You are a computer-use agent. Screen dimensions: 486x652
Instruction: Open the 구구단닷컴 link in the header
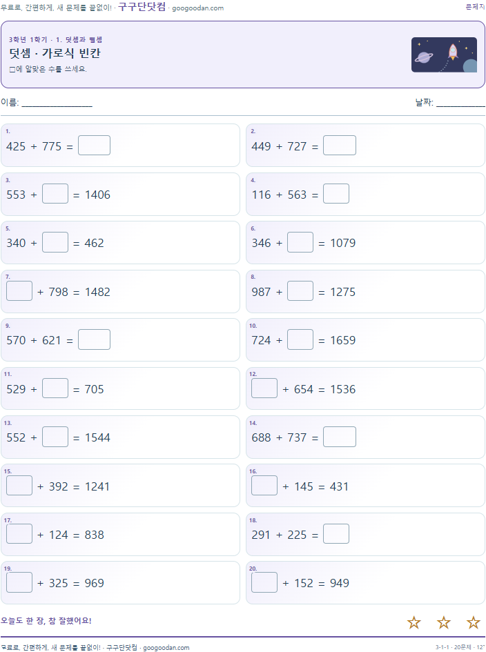[x=142, y=7]
